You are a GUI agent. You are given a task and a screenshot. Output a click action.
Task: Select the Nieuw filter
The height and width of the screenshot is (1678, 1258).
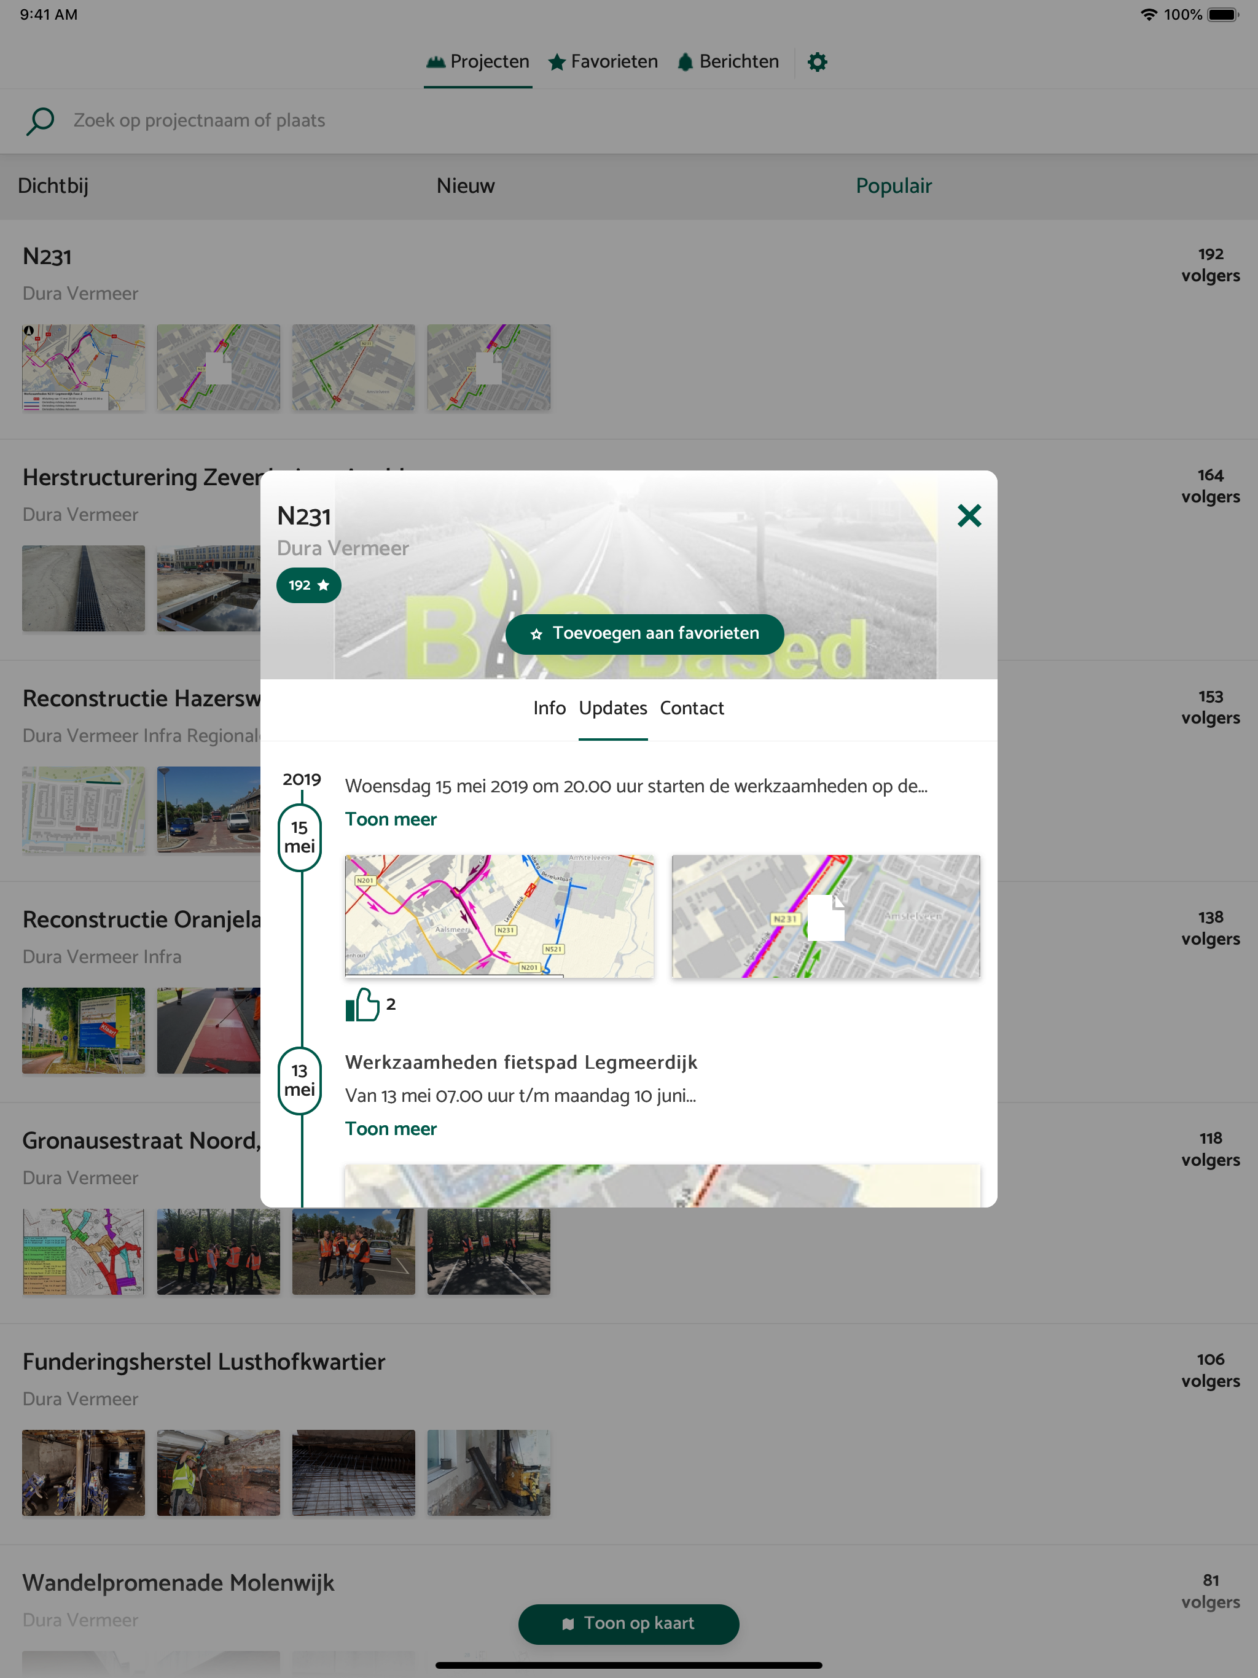pos(465,186)
